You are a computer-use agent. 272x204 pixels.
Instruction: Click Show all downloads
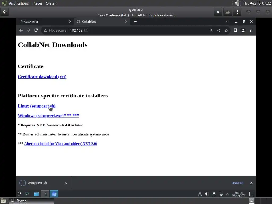(237, 183)
